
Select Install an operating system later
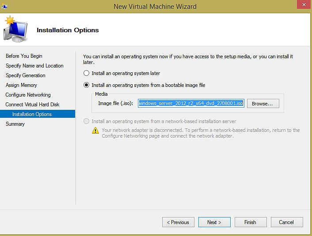(x=87, y=73)
